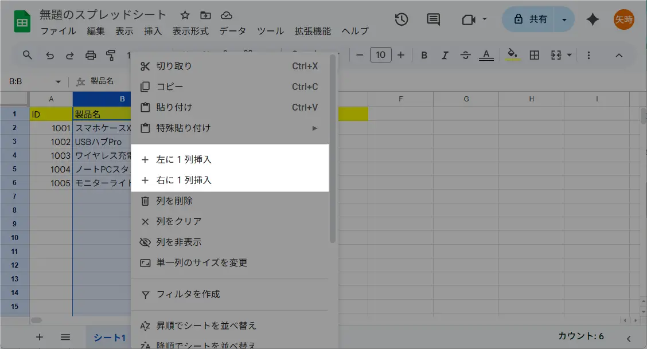Click the 共有 share button
Viewport: 647px width, 349px height.
[531, 19]
